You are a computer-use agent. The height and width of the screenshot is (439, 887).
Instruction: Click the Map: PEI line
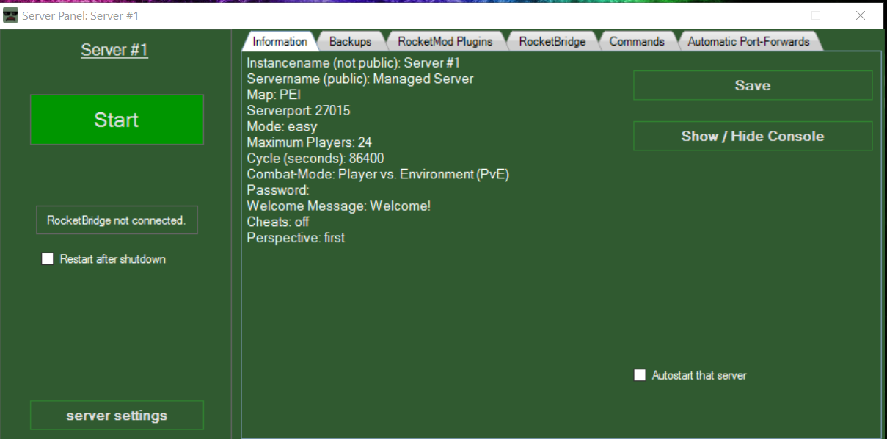[x=274, y=95]
